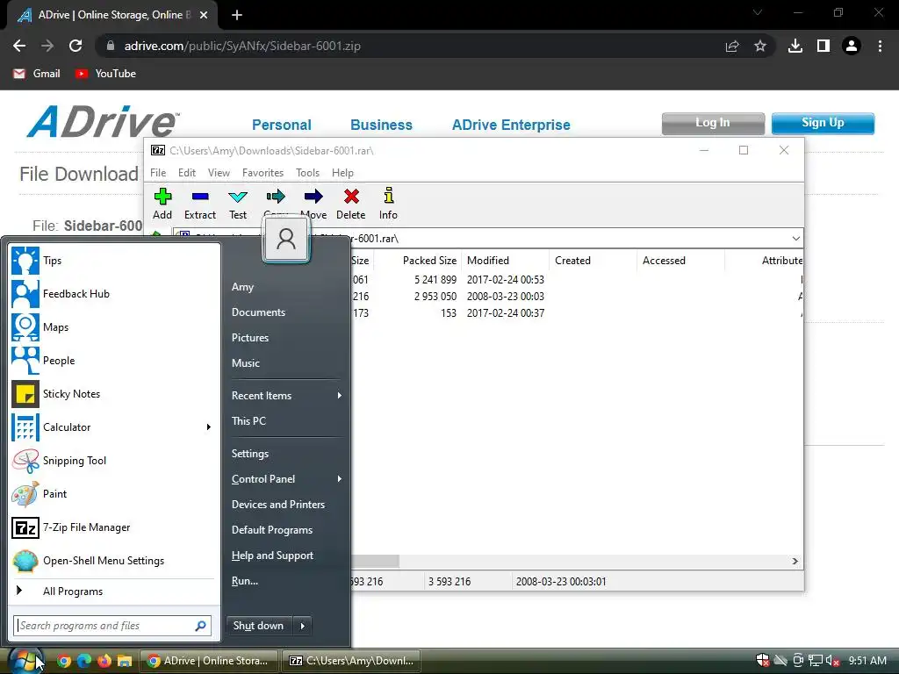Open the Info tool in 7-Zip
899x674 pixels.
coord(388,204)
